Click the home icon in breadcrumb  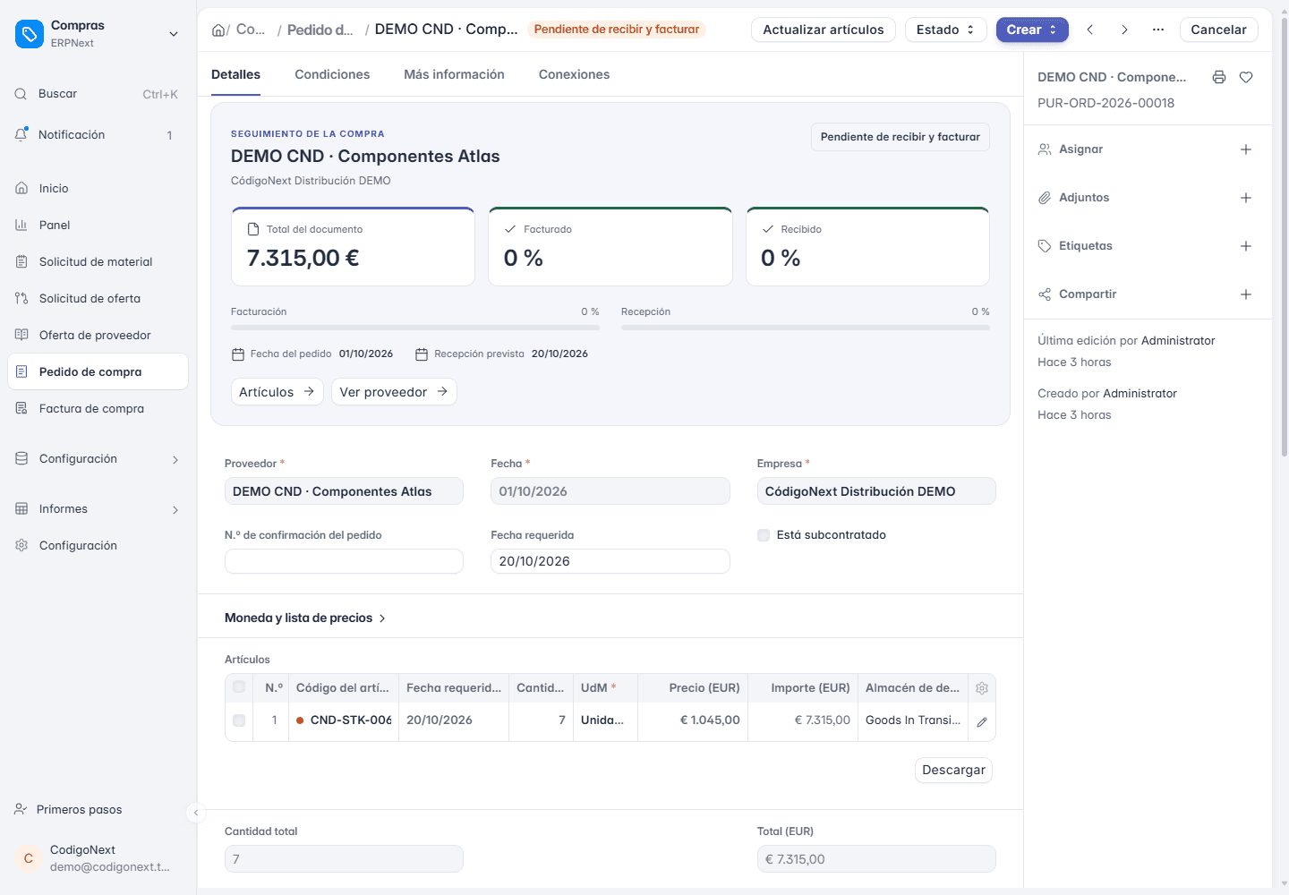(x=218, y=30)
